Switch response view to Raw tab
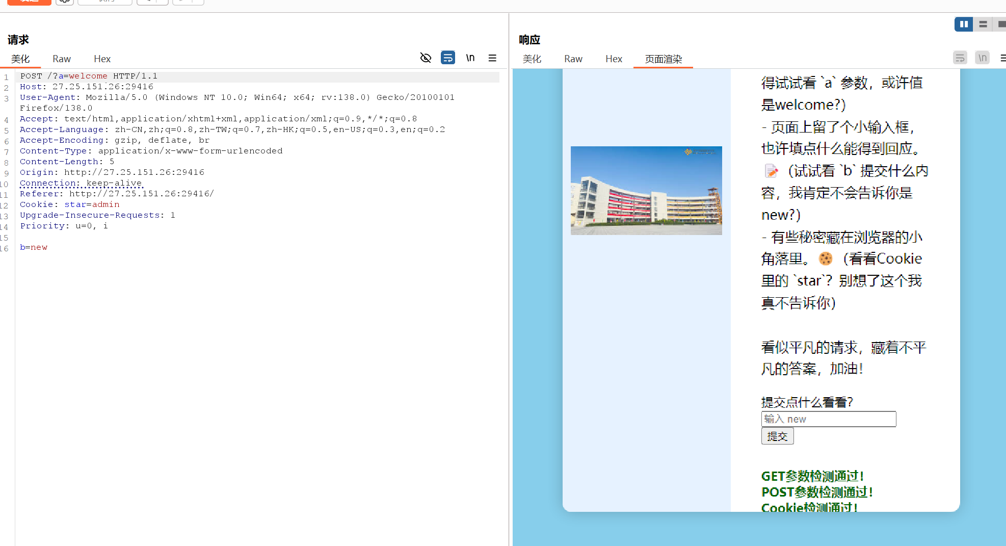Viewport: 1006px width, 546px height. pyautogui.click(x=573, y=59)
